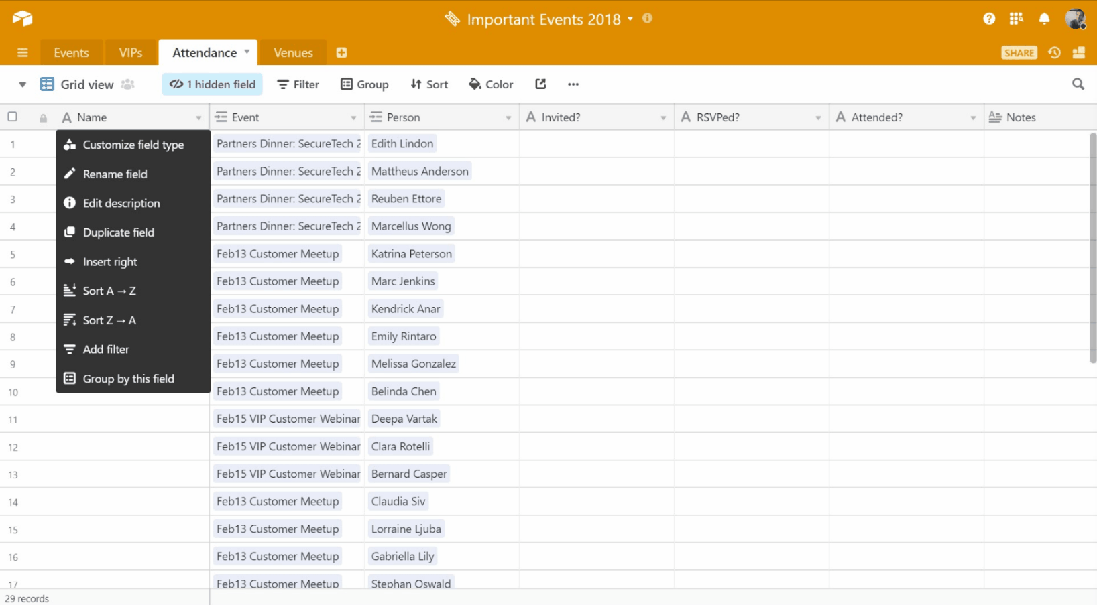Expand the RSVPed? column dropdown arrow
1097x605 pixels.
tap(818, 118)
